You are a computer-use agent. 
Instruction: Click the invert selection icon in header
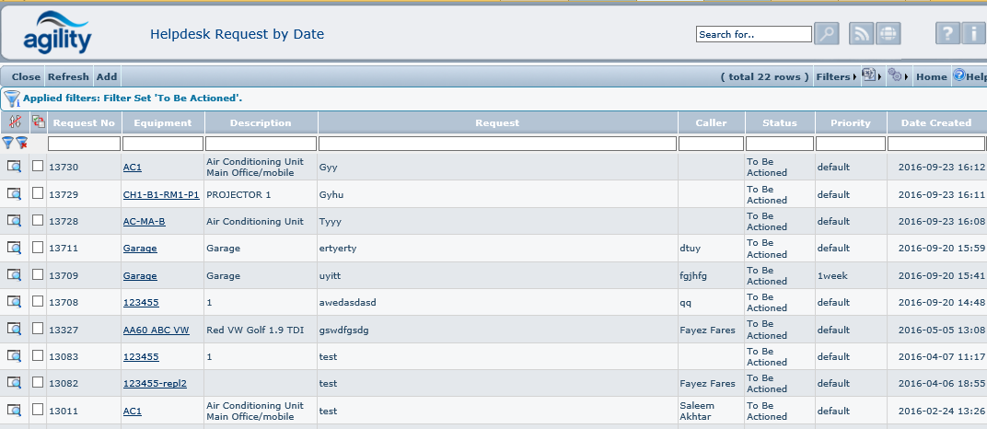pyautogui.click(x=38, y=122)
